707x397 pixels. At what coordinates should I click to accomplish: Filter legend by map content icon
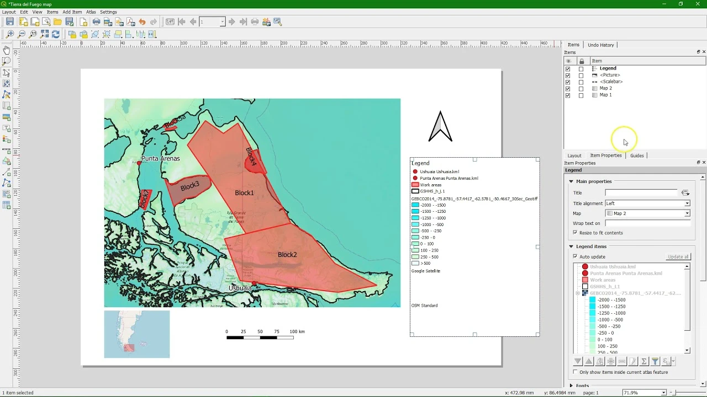click(655, 362)
